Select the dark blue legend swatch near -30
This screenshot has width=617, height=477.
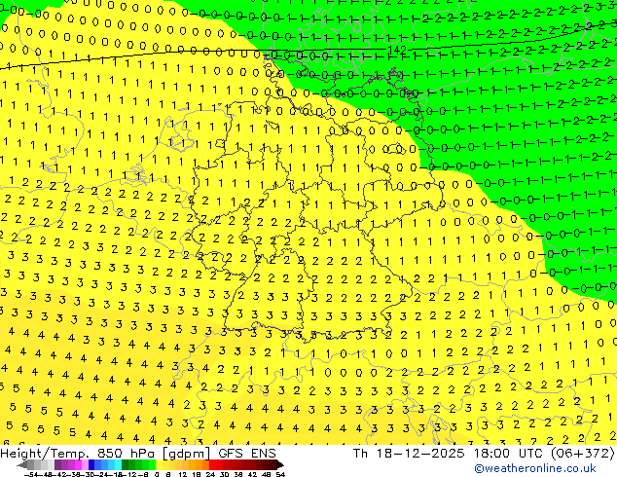(x=91, y=464)
